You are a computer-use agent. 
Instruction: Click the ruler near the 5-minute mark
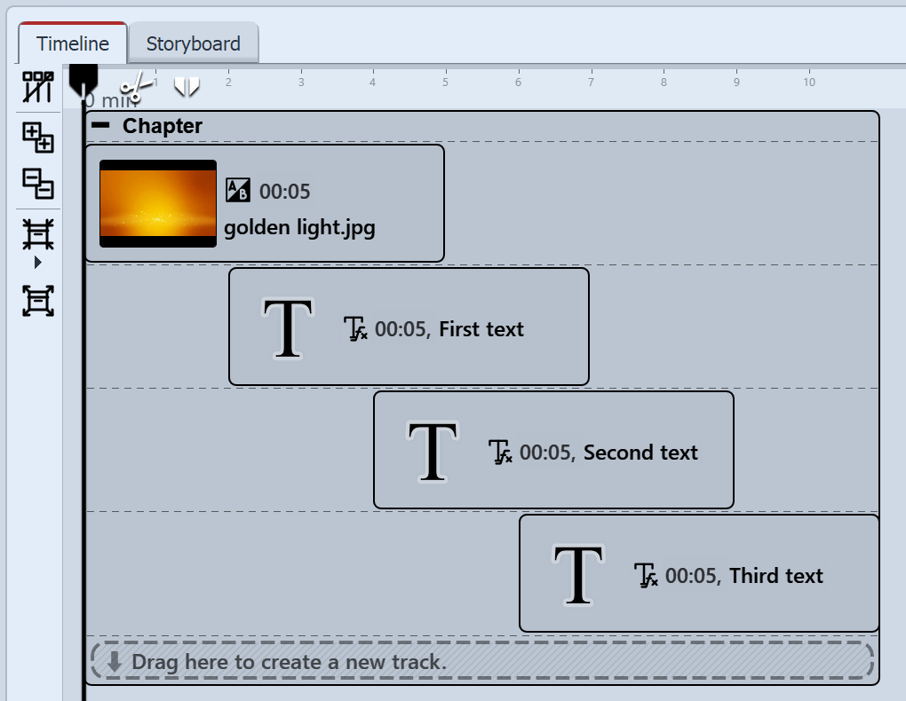[444, 82]
